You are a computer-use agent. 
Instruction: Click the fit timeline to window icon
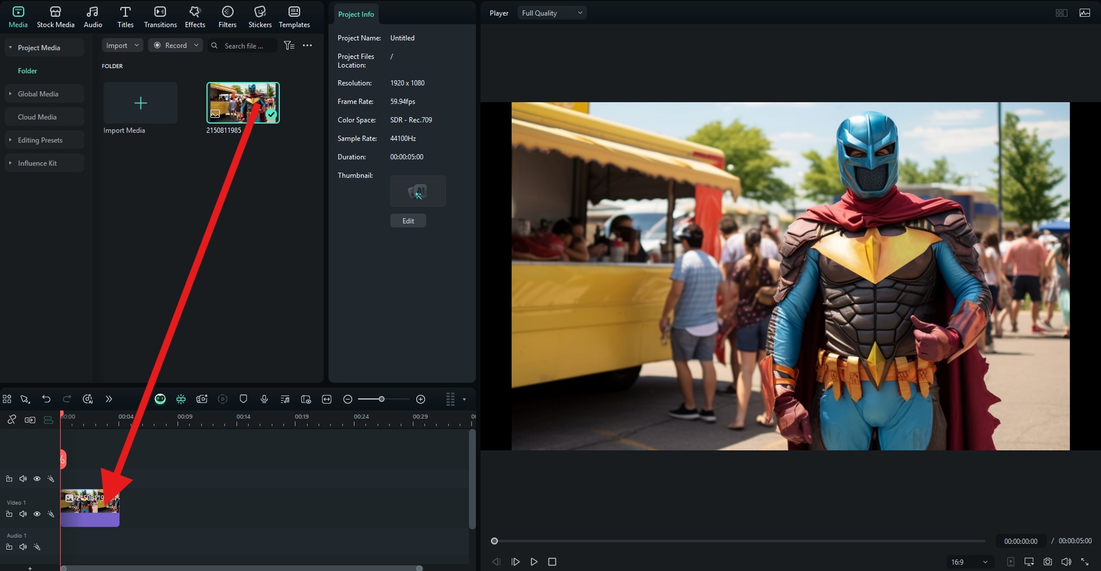click(327, 399)
